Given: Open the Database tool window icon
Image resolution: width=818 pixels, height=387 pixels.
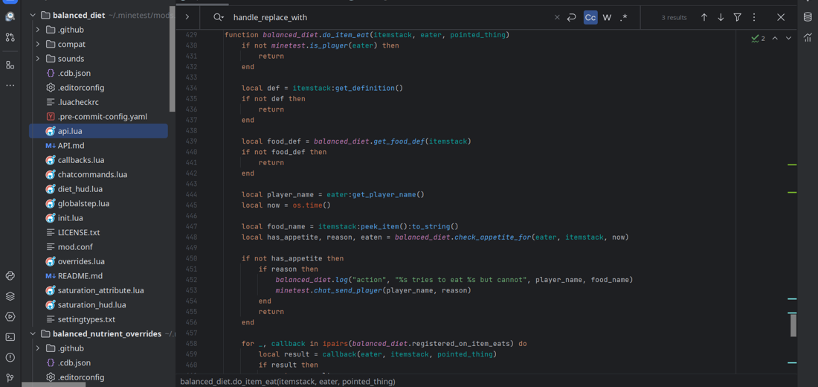Looking at the screenshot, I should [808, 17].
